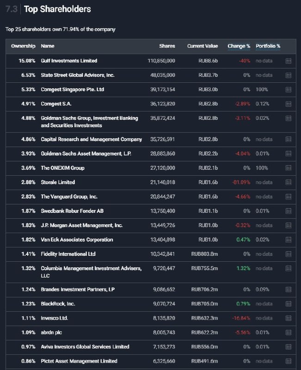Image resolution: width=301 pixels, height=370 pixels.
Task: Click the RUB803.8m current value
Action: point(204,254)
